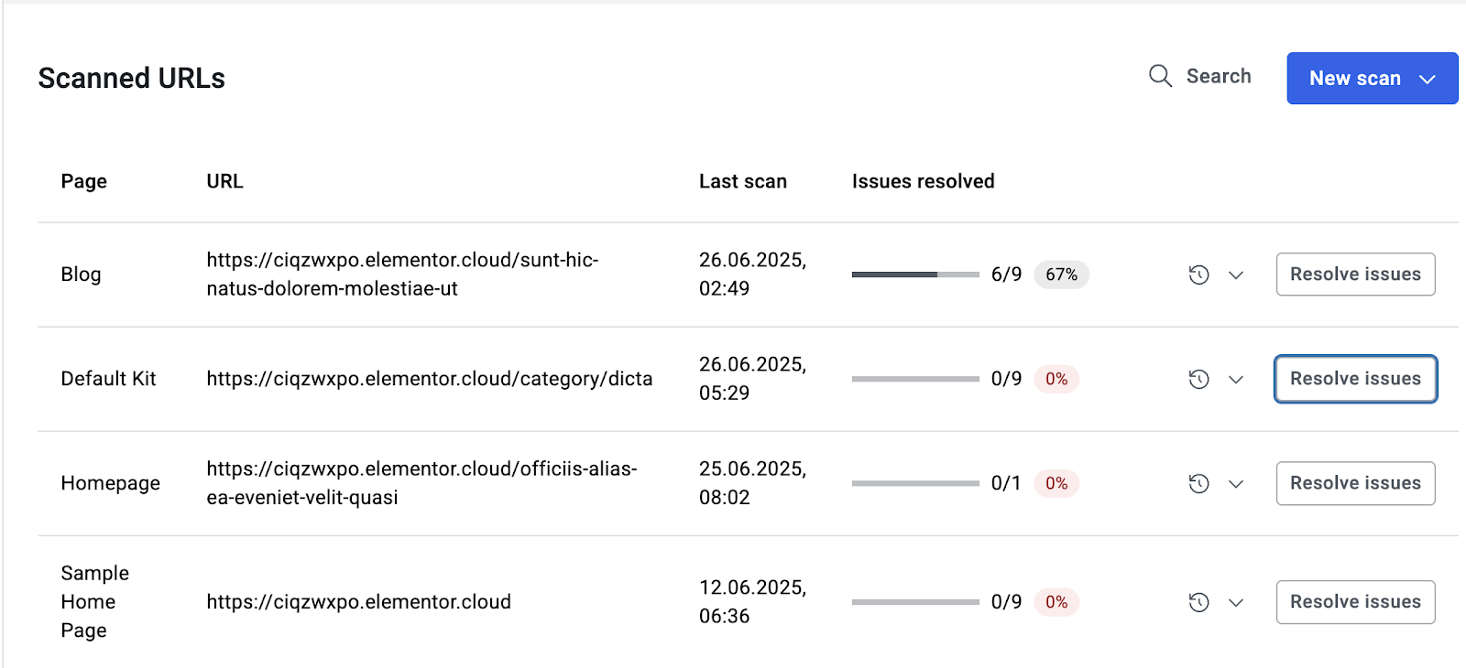Viewport: 1466px width, 668px height.
Task: Expand the Sample Home Page row chevron
Action: click(1236, 602)
